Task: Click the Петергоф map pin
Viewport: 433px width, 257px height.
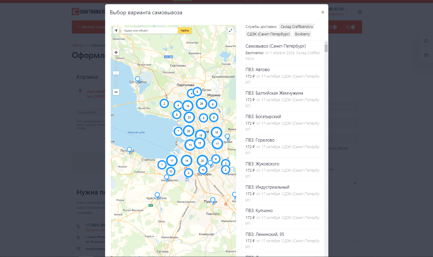Action: [x=129, y=150]
